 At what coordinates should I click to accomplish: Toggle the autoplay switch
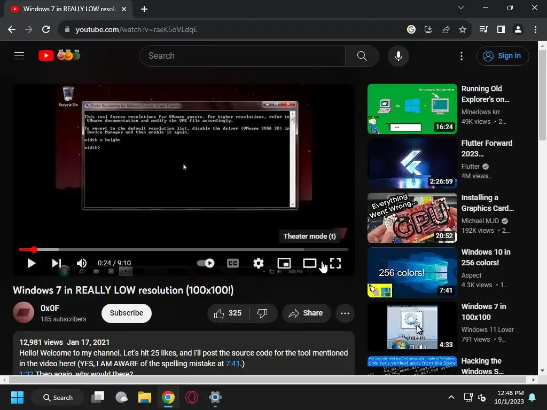(206, 263)
